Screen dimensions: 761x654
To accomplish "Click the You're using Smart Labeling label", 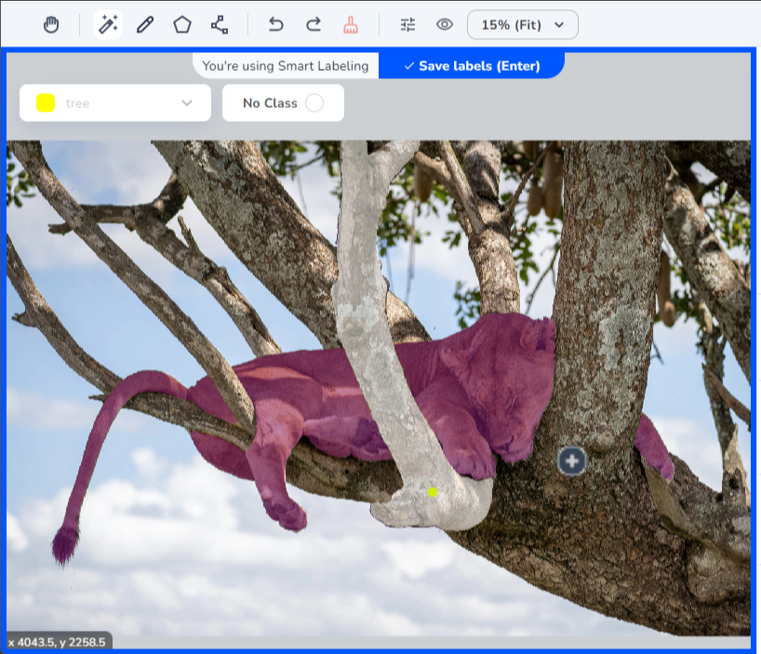I will [286, 66].
